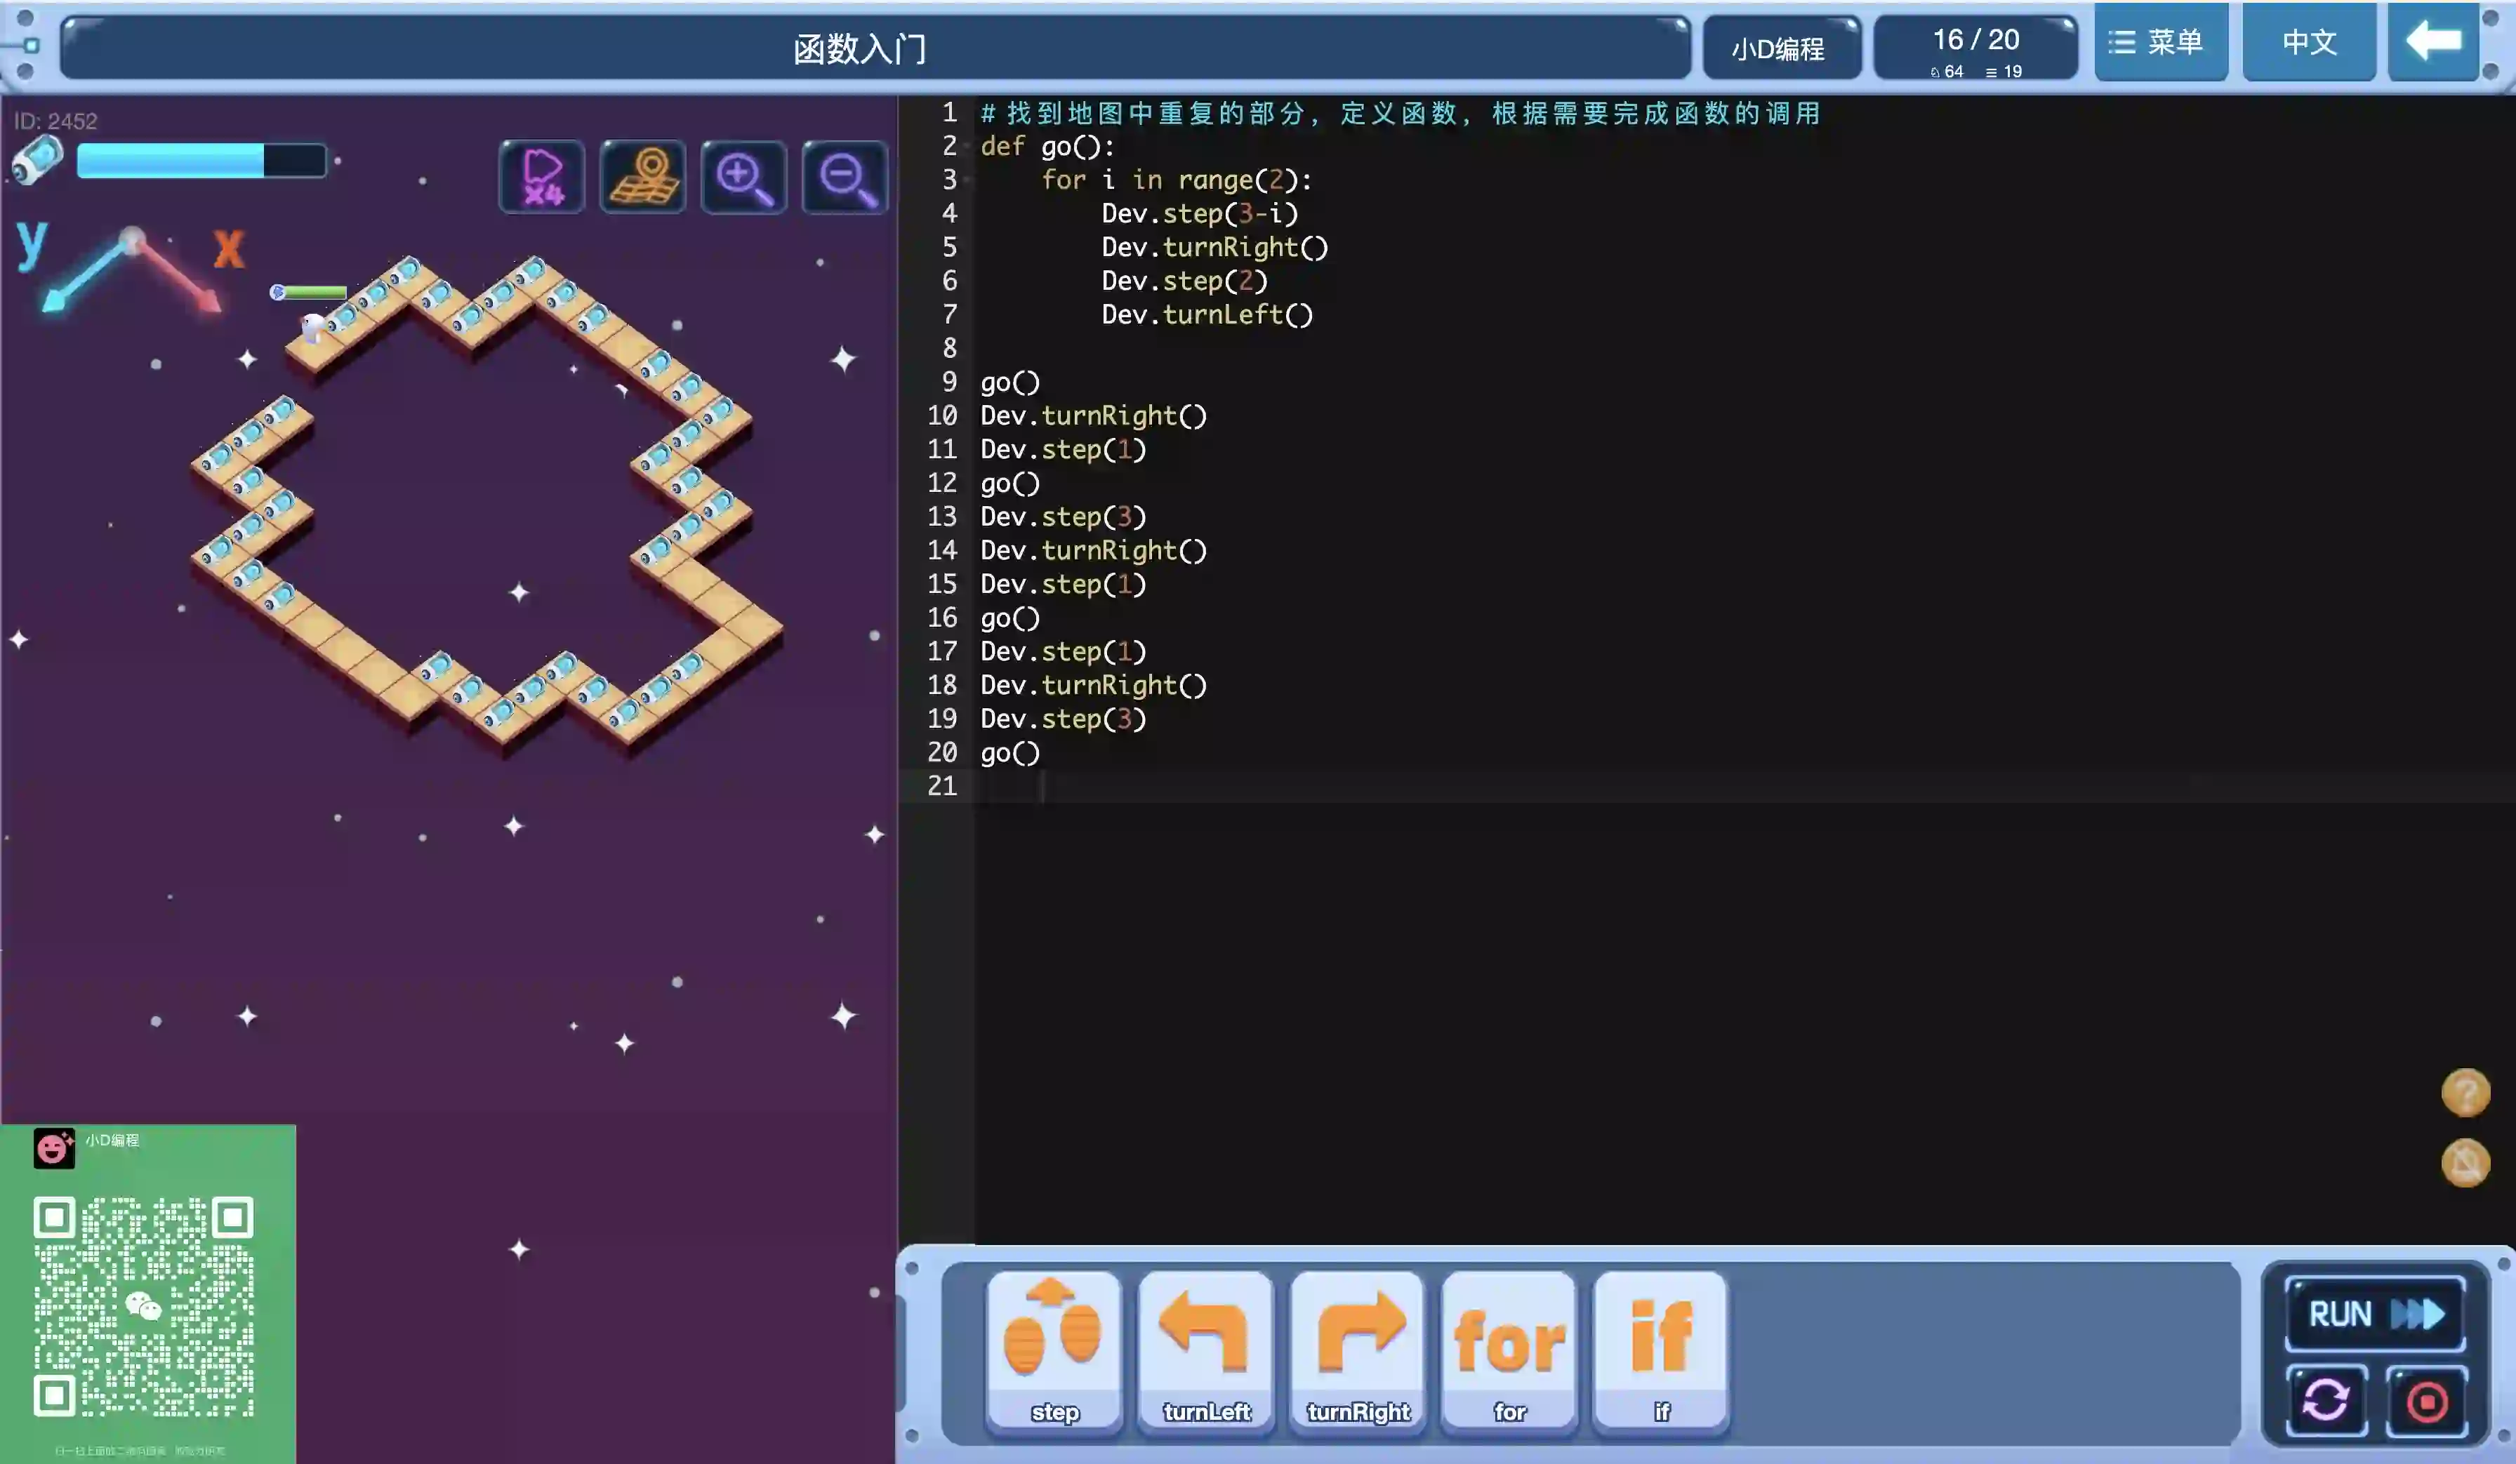Open the 菜单 menu

point(2161,42)
